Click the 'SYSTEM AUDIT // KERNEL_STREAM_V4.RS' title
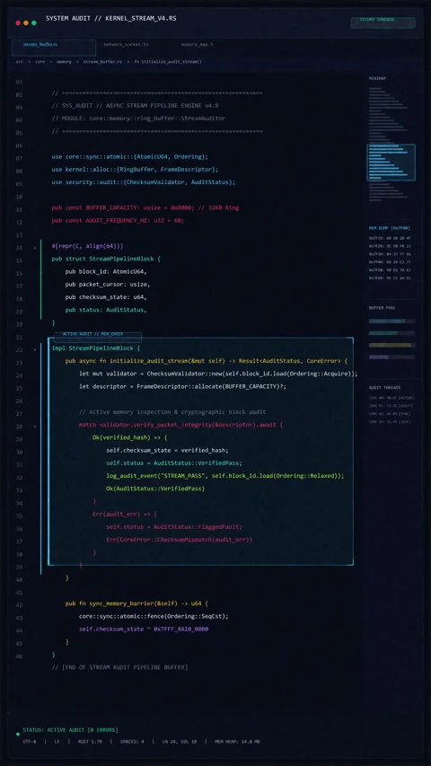The width and height of the screenshot is (431, 766). click(x=111, y=19)
